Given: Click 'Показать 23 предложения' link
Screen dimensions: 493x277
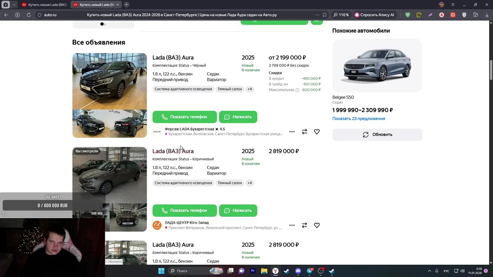Looking at the screenshot, I should 359,118.
